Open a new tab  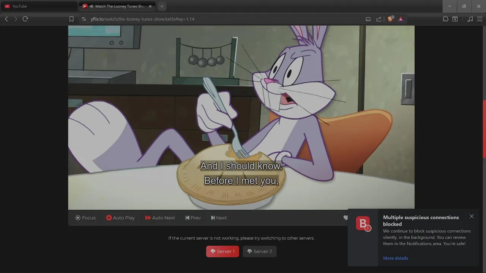162,6
